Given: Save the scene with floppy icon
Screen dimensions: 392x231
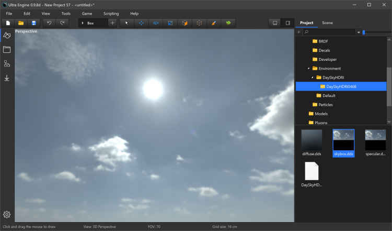Looking at the screenshot, I should [34, 23].
